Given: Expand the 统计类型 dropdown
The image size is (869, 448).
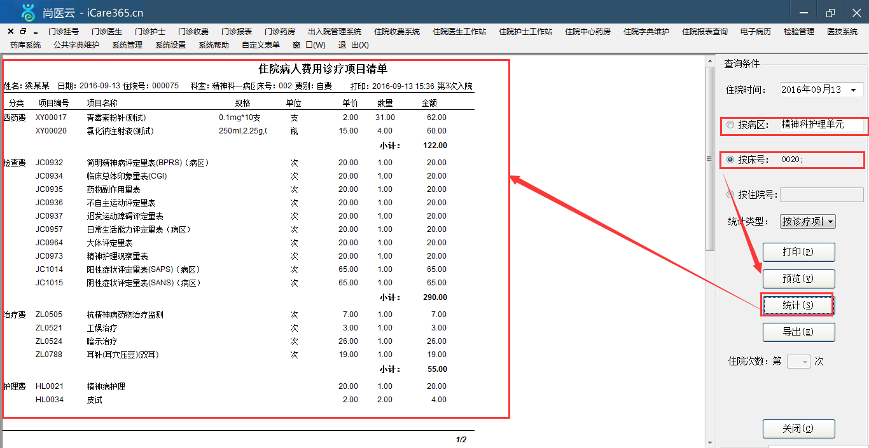Looking at the screenshot, I should (830, 222).
